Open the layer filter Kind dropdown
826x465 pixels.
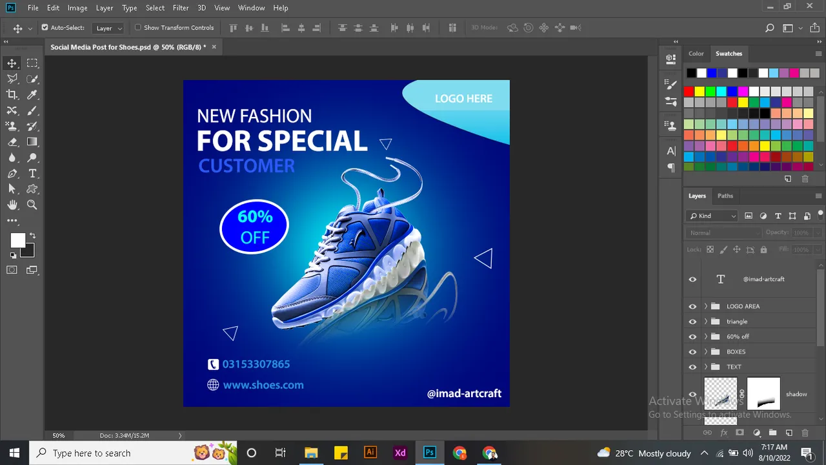coord(712,216)
